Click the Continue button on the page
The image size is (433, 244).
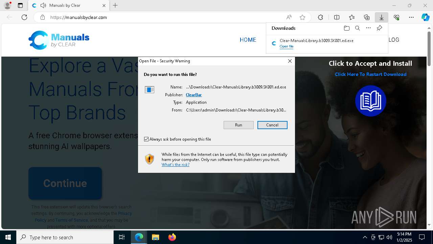tap(65, 183)
